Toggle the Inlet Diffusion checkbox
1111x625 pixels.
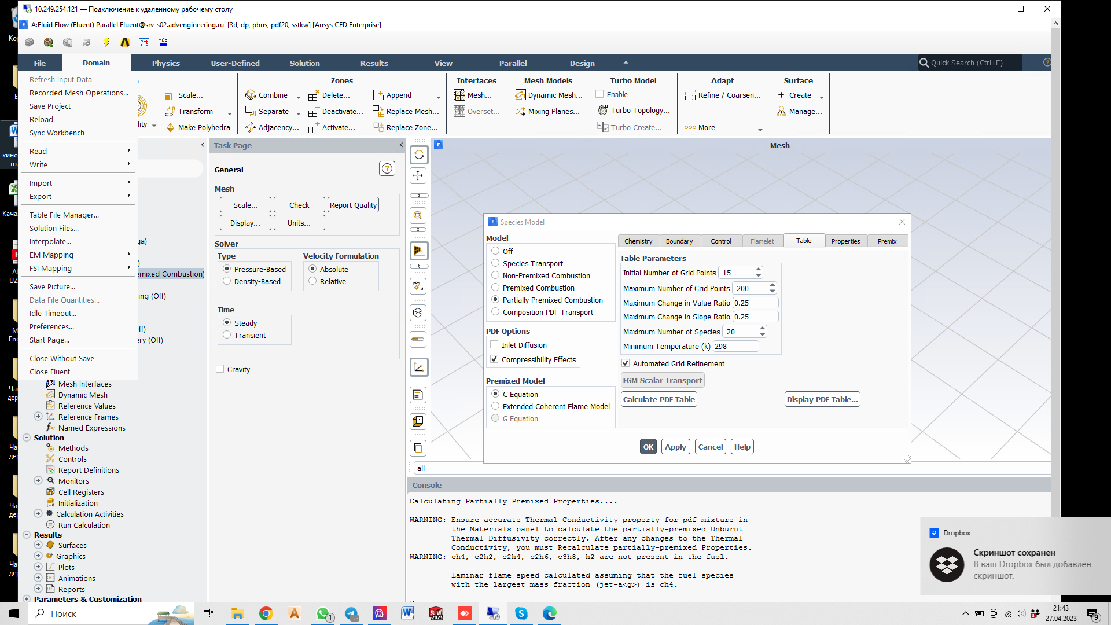pyautogui.click(x=494, y=345)
